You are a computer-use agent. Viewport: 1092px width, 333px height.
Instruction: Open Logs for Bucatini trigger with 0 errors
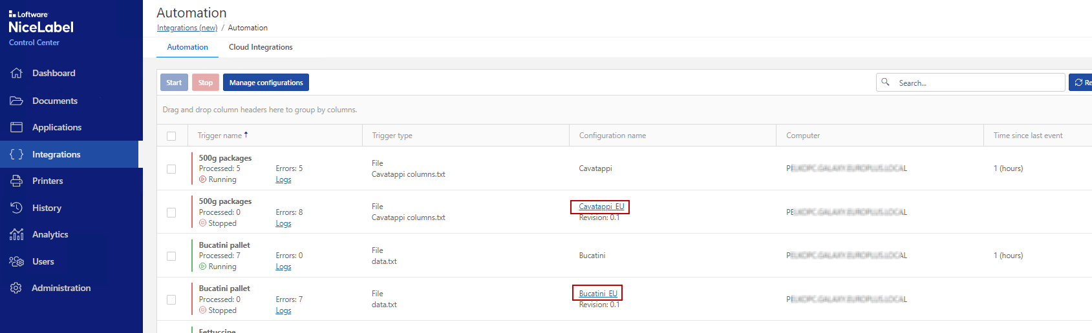tap(283, 267)
